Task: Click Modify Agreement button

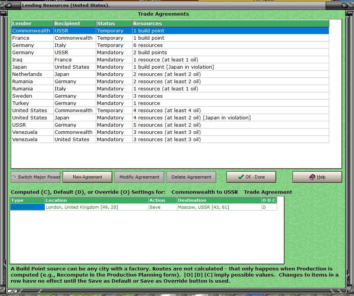Action: click(x=139, y=177)
